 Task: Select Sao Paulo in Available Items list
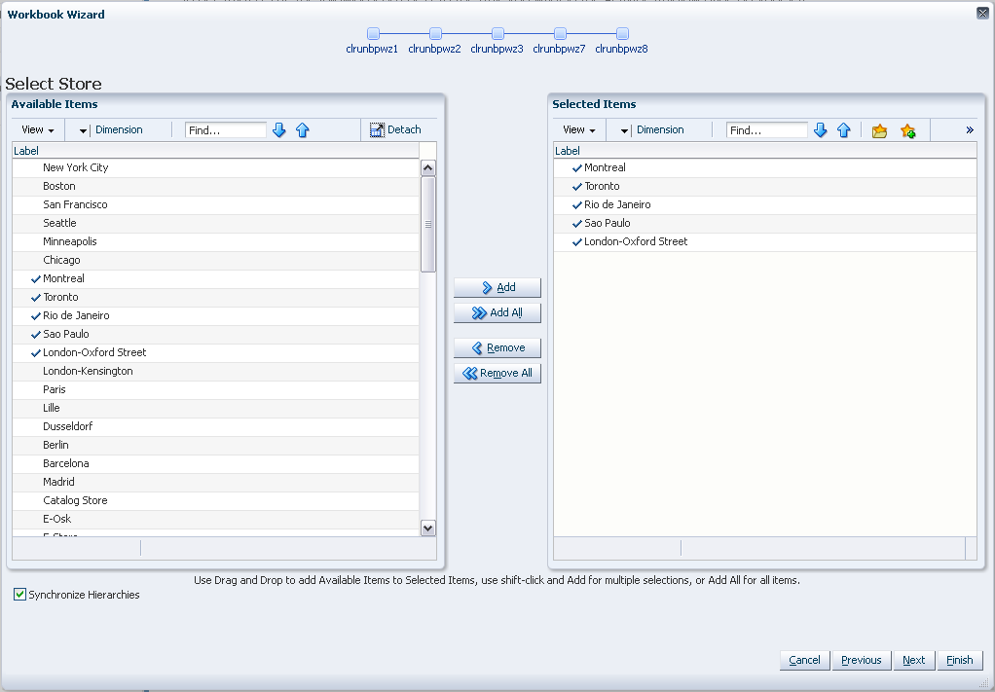tap(216, 334)
